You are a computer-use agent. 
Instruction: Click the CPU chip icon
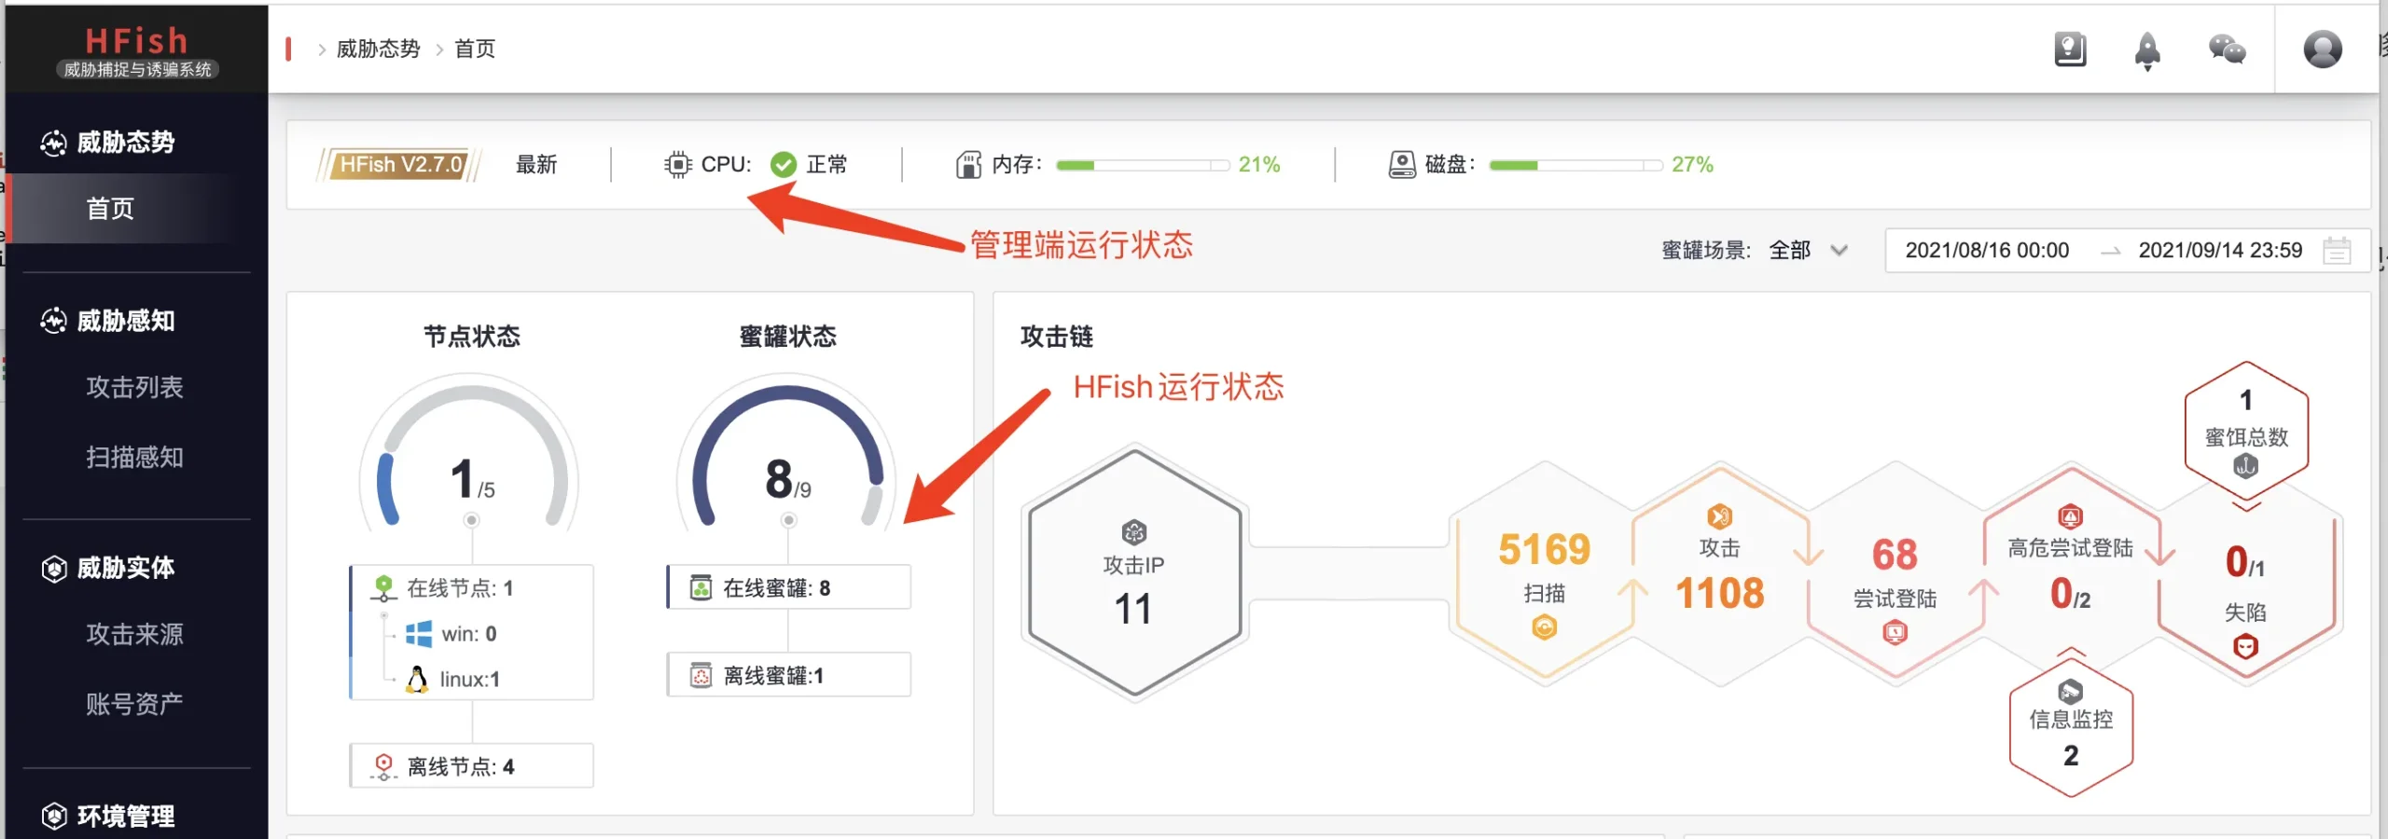(678, 165)
